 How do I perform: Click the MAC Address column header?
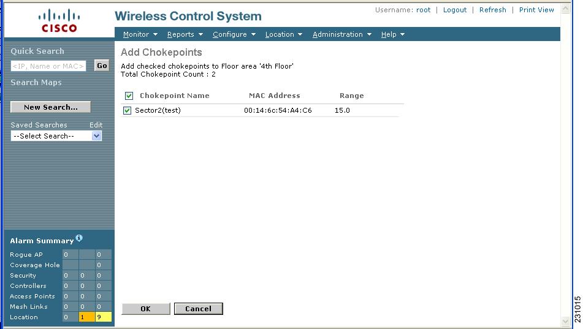pos(275,96)
